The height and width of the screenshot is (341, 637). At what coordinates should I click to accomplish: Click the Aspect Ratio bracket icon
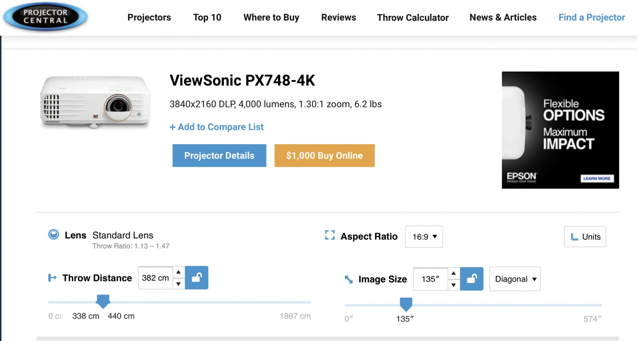point(330,235)
